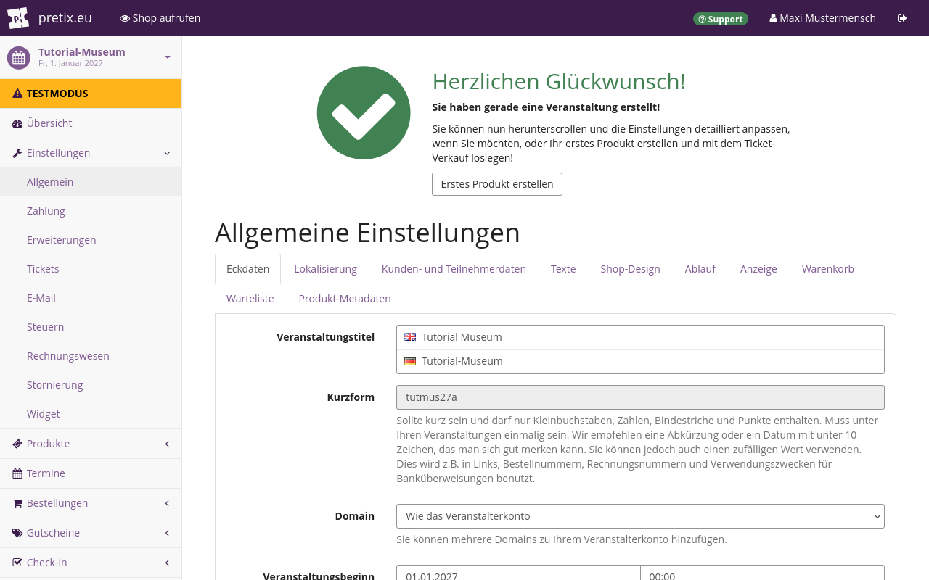Viewport: 929px width, 580px height.
Task: Expand the Check-in section chevron
Action: (x=167, y=563)
